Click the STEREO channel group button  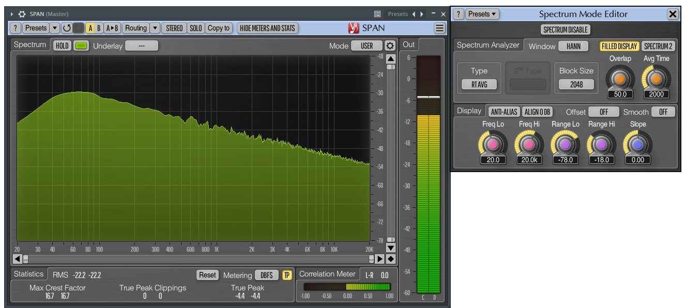coord(174,28)
